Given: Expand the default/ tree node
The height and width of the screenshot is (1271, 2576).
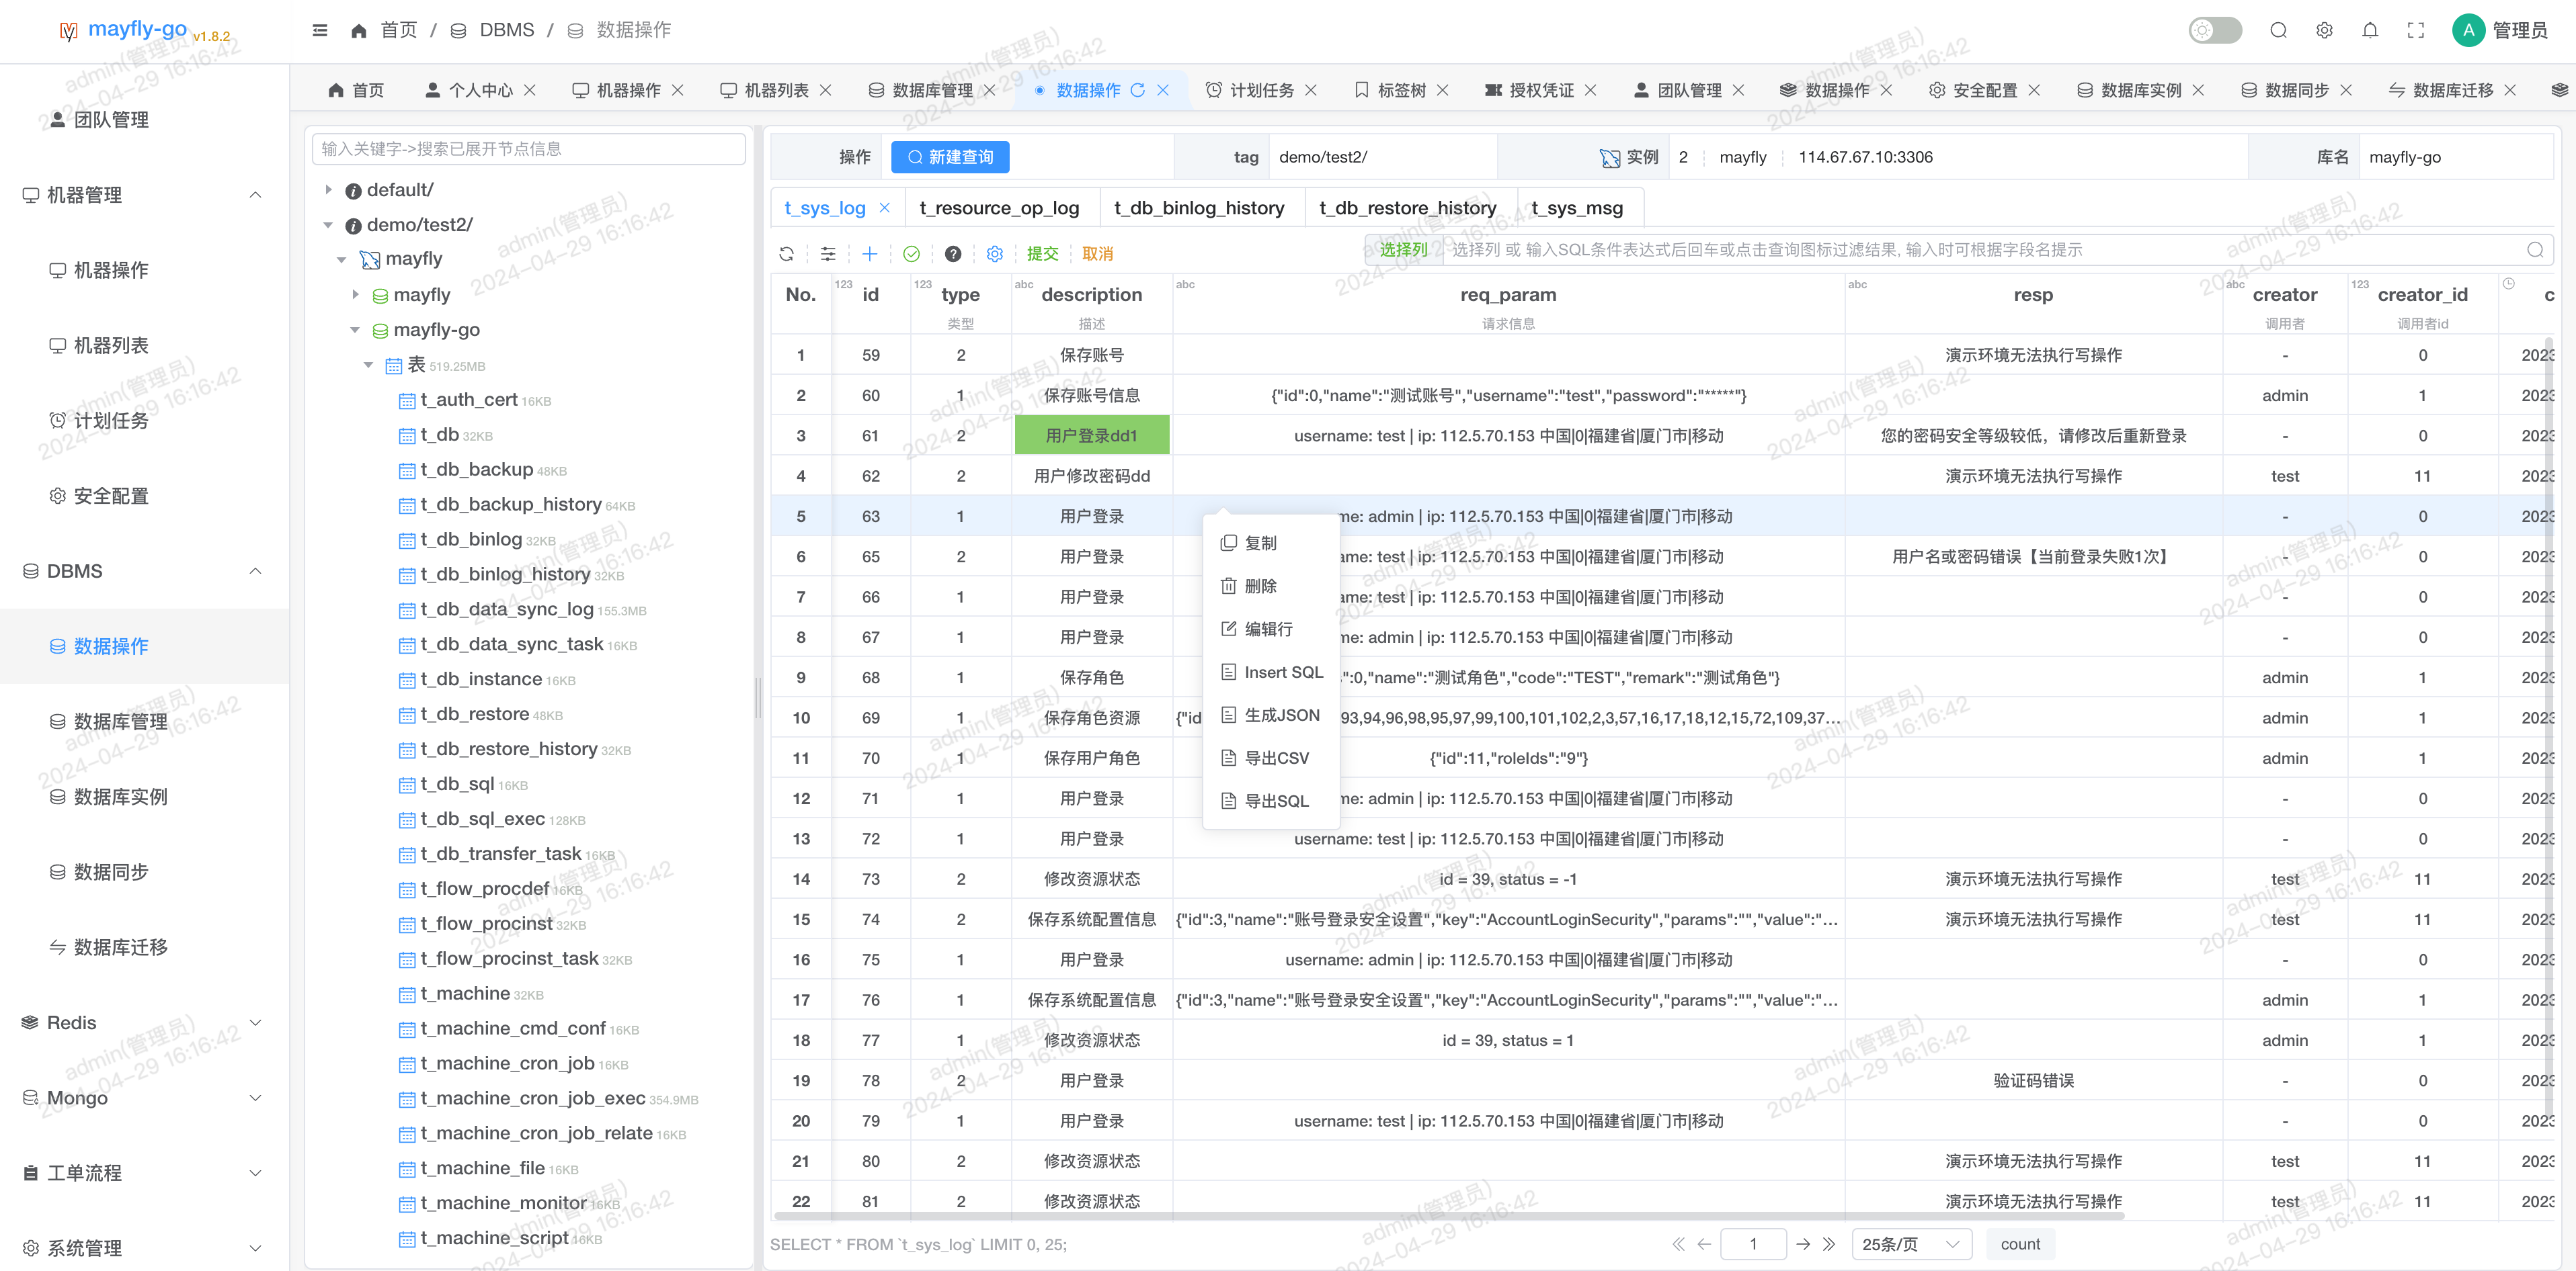Looking at the screenshot, I should point(328,189).
